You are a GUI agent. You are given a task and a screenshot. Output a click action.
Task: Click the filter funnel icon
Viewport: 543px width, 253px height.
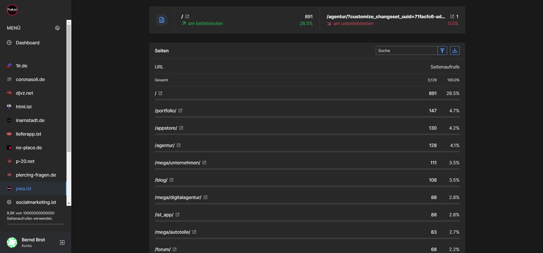coord(442,51)
